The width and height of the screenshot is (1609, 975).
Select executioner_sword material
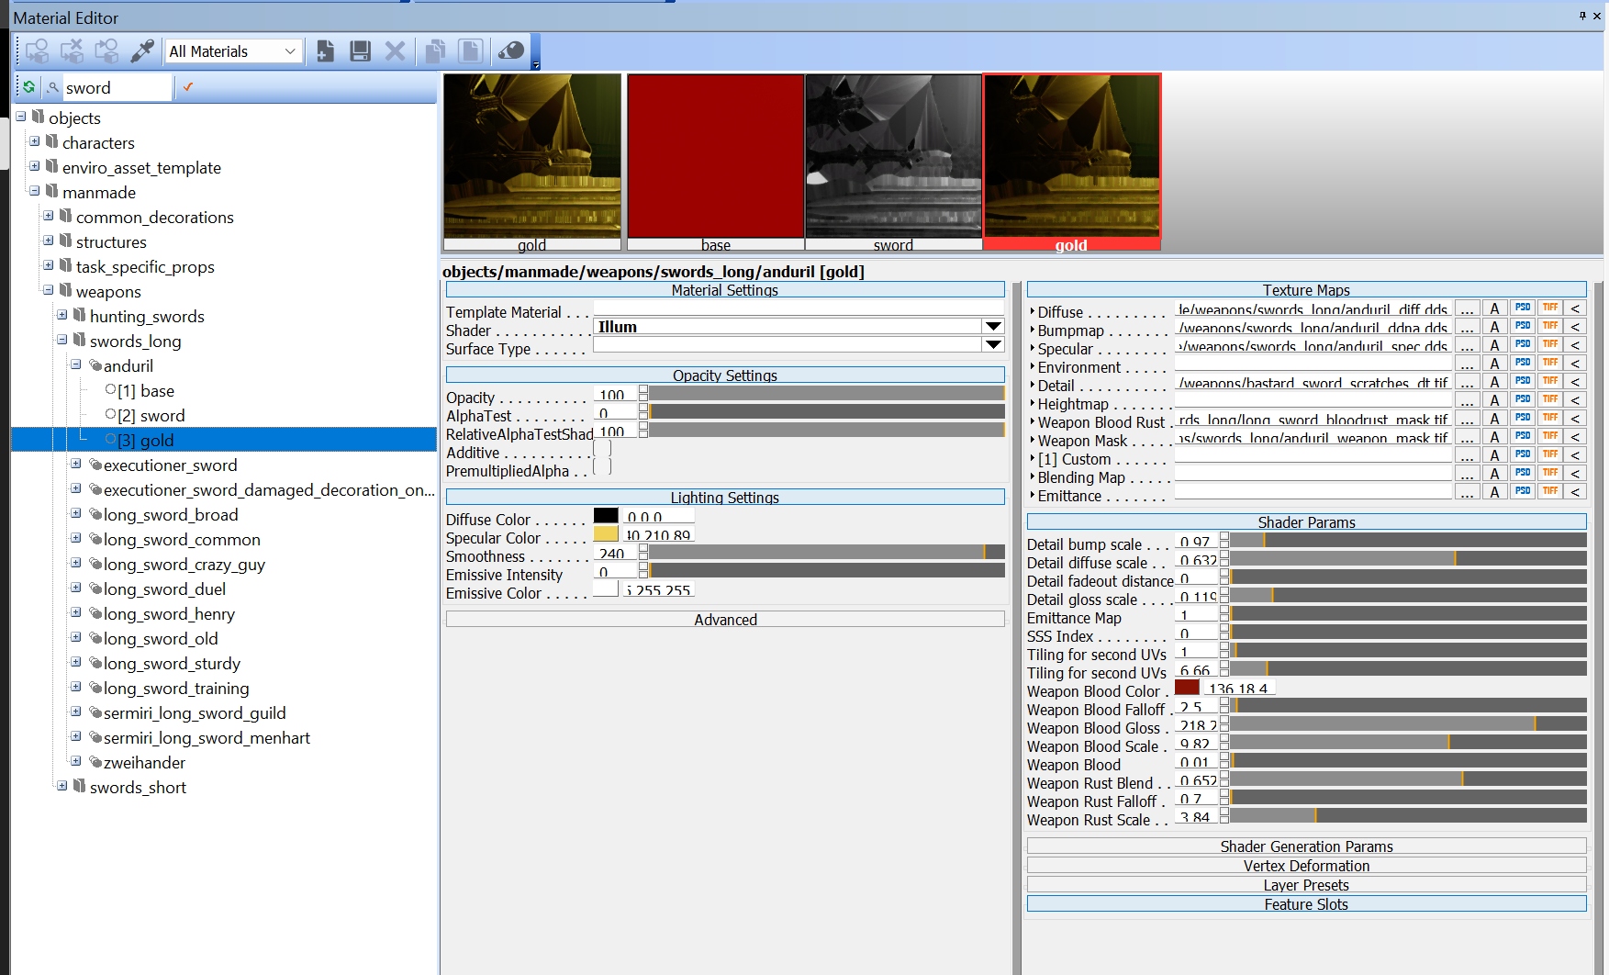click(x=170, y=465)
